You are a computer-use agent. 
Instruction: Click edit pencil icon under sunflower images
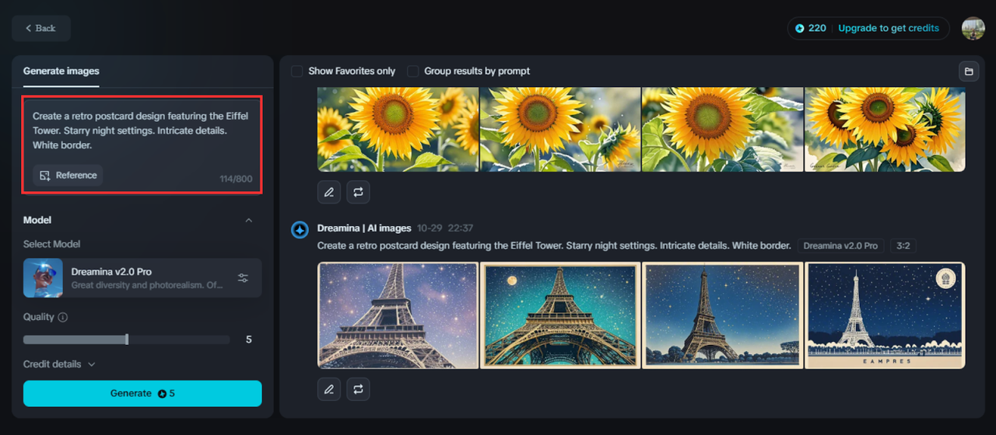[329, 192]
